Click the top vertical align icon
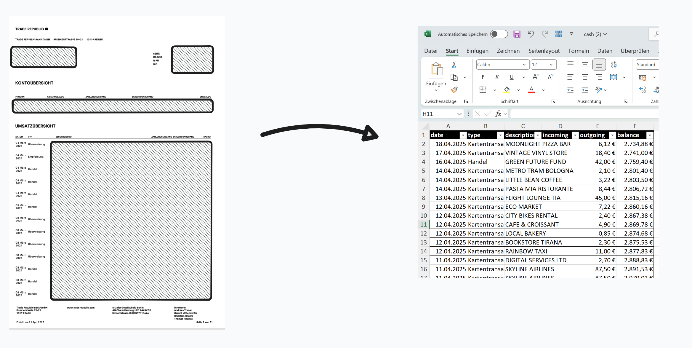692x348 pixels. click(570, 64)
